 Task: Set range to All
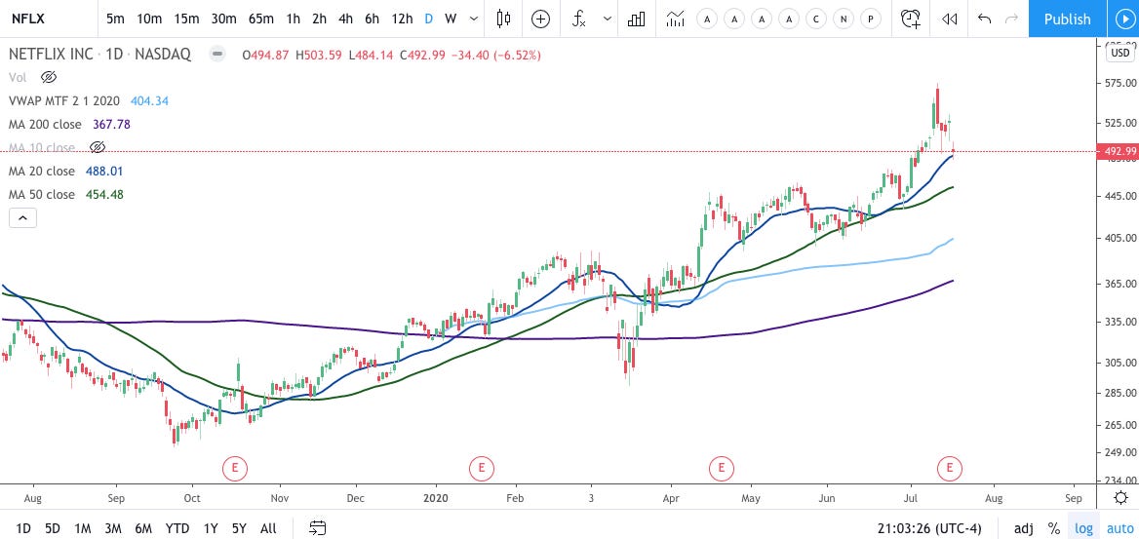pos(268,528)
